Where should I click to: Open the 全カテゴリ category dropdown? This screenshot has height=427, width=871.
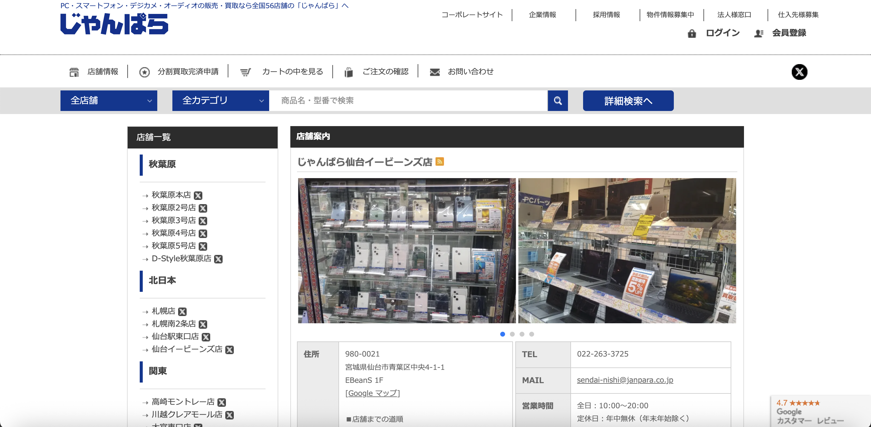pos(220,100)
